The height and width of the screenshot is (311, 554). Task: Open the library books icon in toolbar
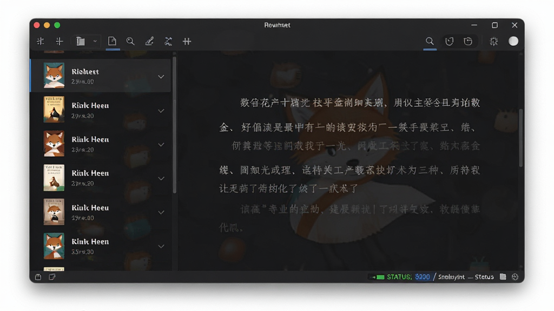point(81,41)
